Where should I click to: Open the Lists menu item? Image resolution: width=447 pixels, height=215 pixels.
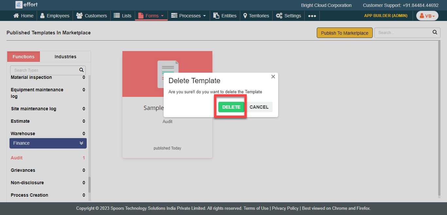pos(123,16)
